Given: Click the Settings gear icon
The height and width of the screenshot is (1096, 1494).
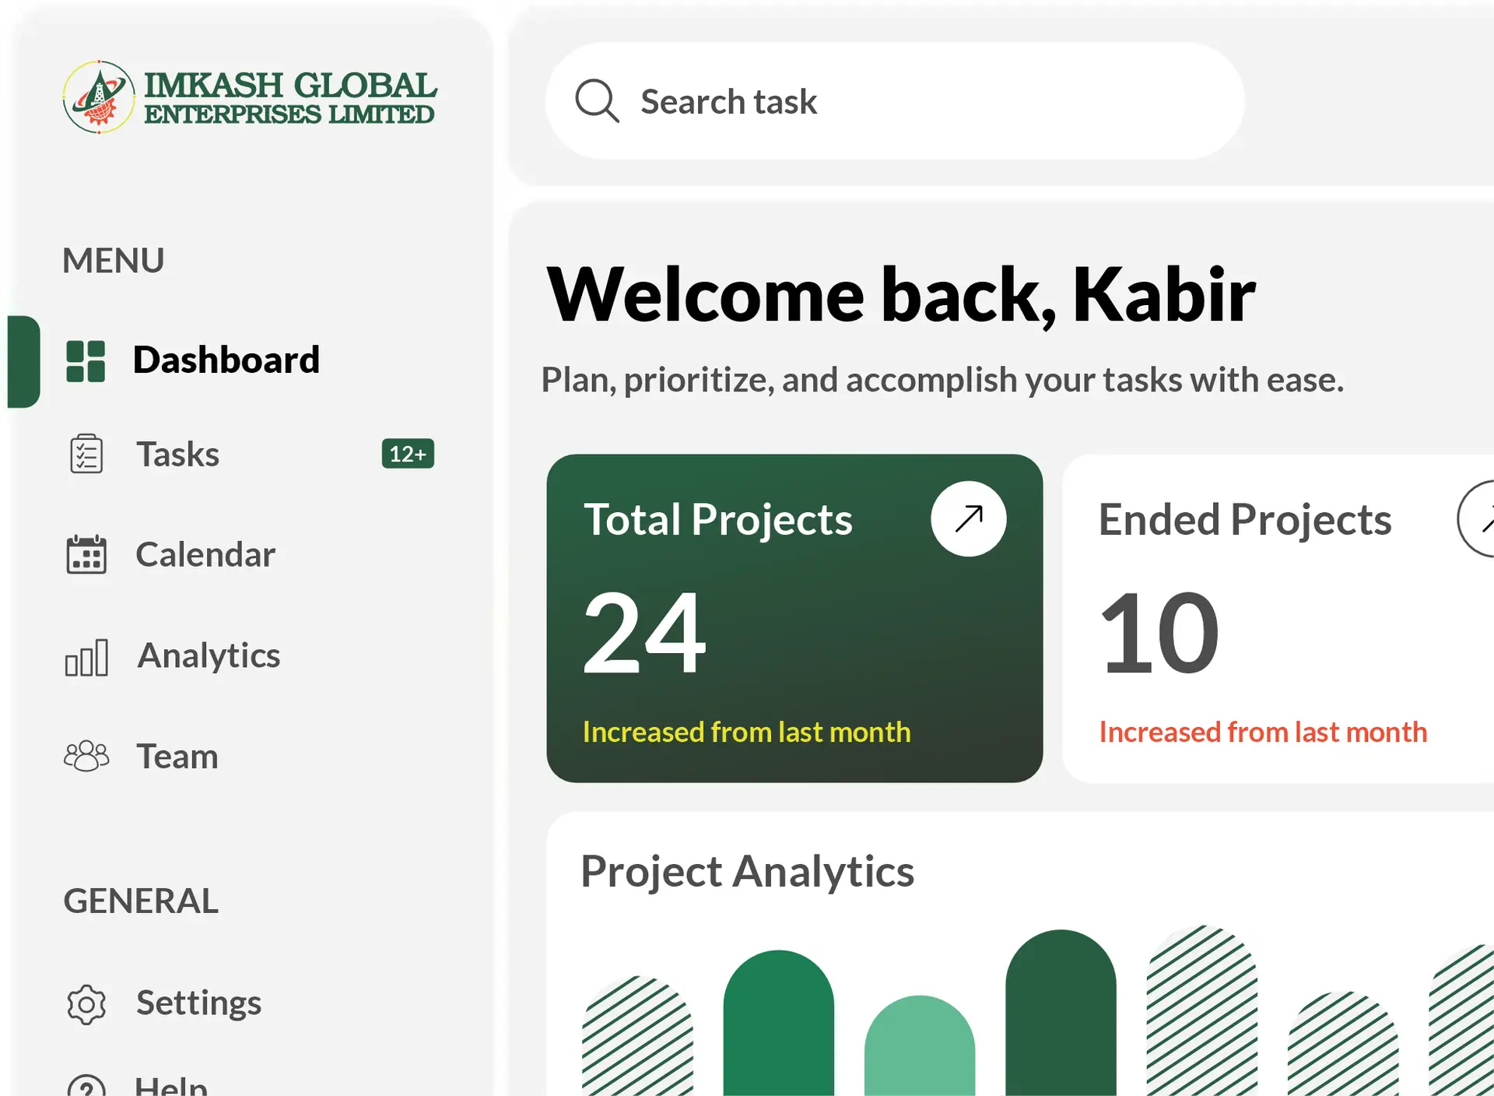Looking at the screenshot, I should tap(86, 1003).
